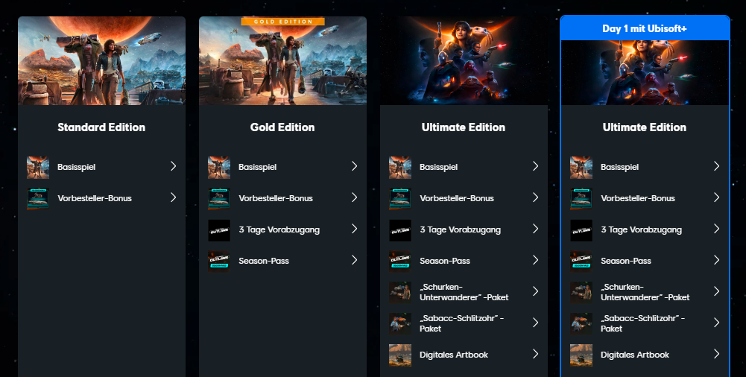Click Outlaws logo icon beside Gold 3 Tage Vorabzugang

[x=219, y=230]
